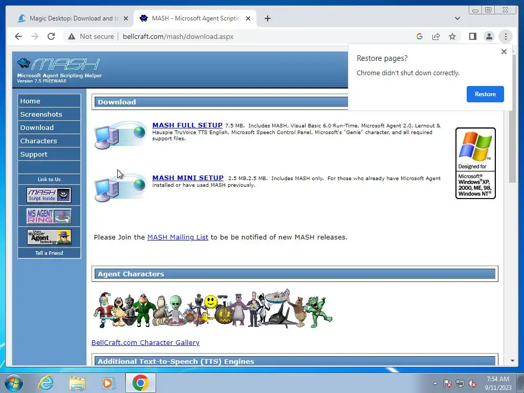Download MASH MINI SETUP

point(188,178)
